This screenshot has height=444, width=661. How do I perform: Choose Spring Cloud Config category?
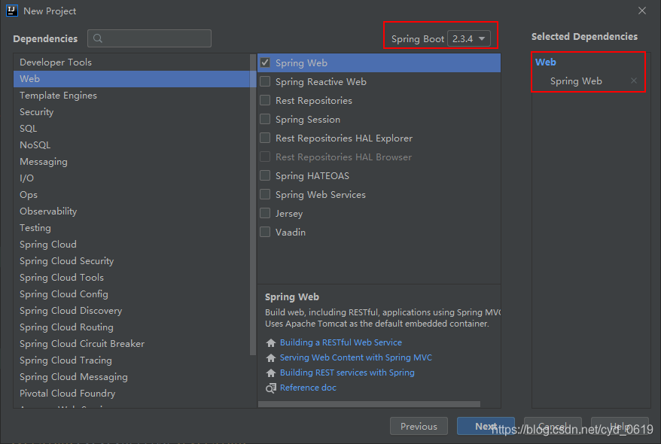[x=132, y=294]
